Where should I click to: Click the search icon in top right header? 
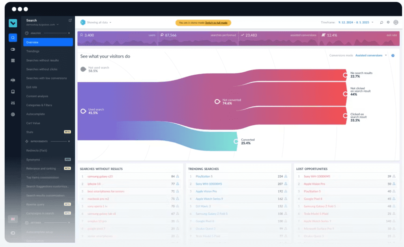[382, 23]
